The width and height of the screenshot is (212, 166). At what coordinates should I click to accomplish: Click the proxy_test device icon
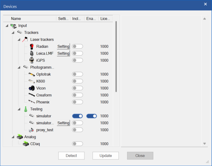point(32,130)
